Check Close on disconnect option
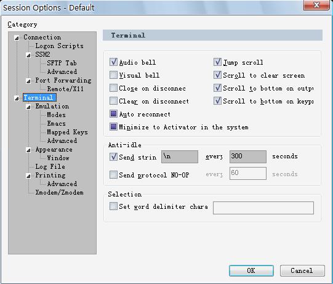The height and width of the screenshot is (284, 333). [x=113, y=88]
